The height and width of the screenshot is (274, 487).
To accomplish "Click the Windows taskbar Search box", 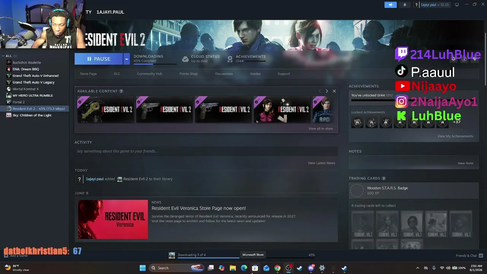I will pos(177,268).
